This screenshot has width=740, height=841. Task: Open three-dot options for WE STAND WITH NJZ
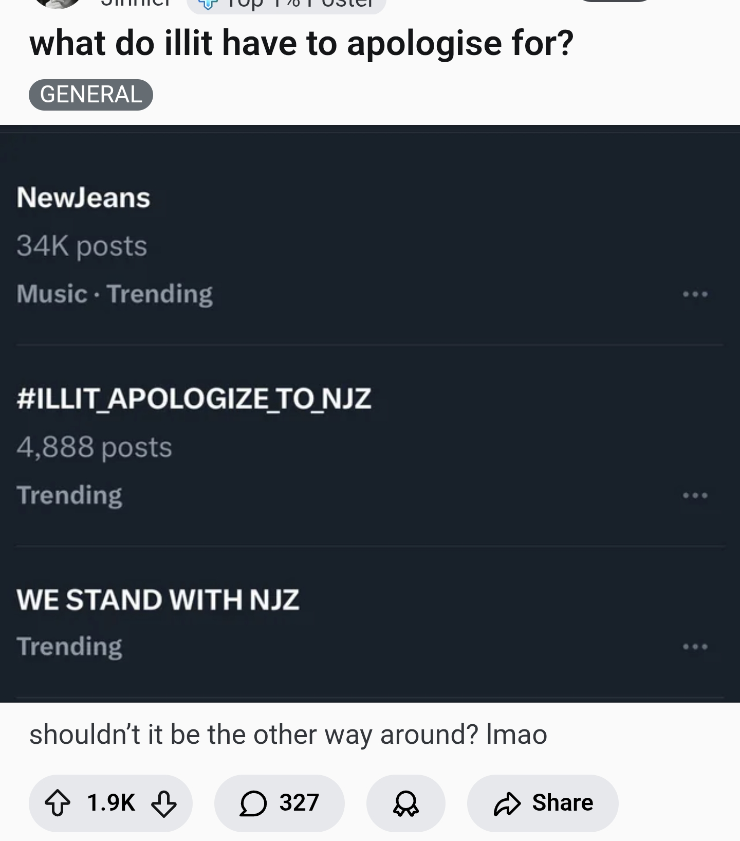tap(695, 647)
